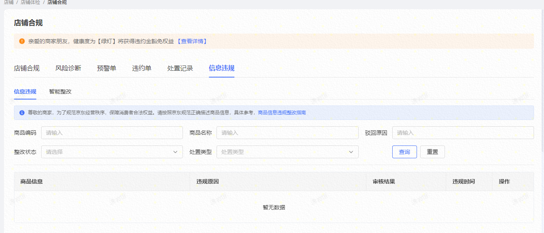Go to the 预警单 tab
Screen dimensions: 544x233
coord(107,68)
